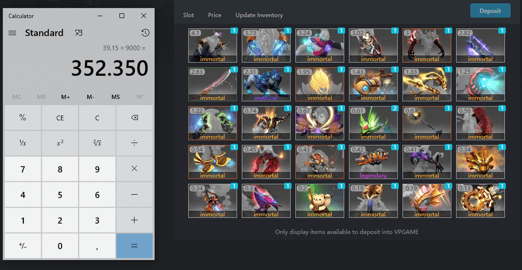This screenshot has width=522, height=270.
Task: Select the 4.1 priced immortal item
Action: [212, 45]
